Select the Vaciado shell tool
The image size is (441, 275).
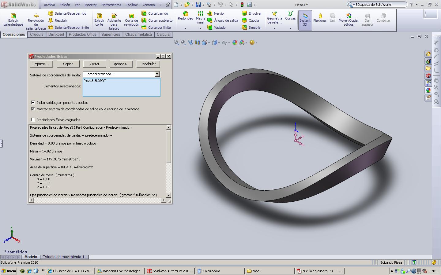click(x=217, y=28)
